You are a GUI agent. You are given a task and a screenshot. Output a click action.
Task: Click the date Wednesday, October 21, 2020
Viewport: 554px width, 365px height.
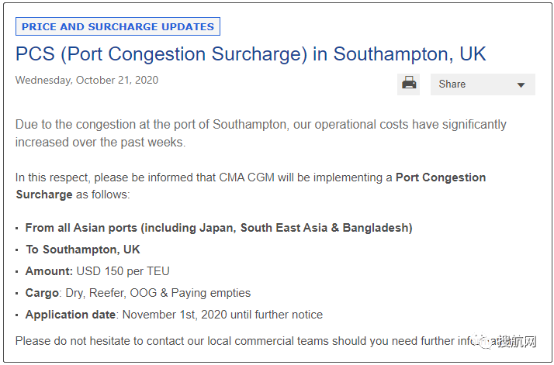pyautogui.click(x=87, y=80)
